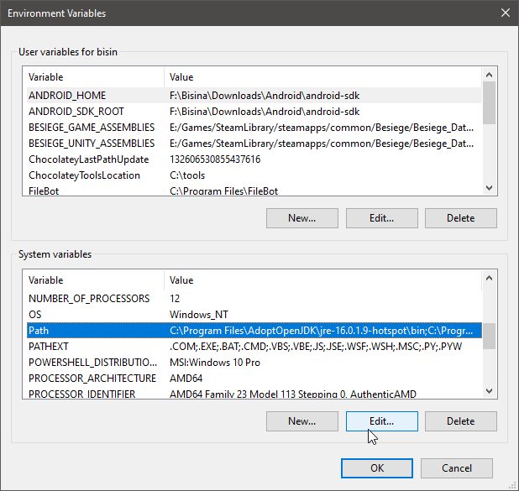This screenshot has height=491, width=519.
Task: Click Edit under User variables
Action: click(x=381, y=218)
